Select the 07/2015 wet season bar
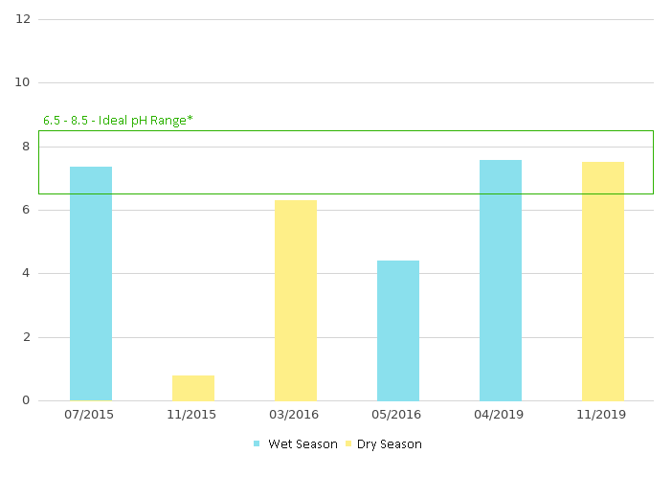 (x=91, y=284)
